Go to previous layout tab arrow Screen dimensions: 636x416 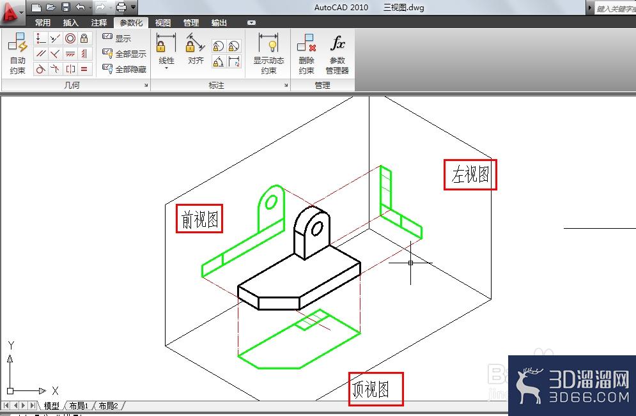15,406
